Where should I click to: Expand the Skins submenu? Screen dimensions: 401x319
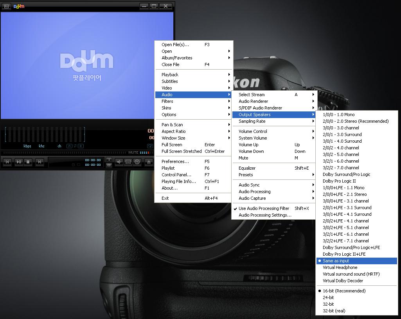click(194, 108)
